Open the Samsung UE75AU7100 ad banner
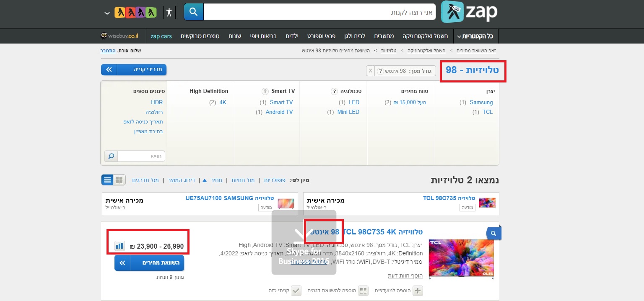The image size is (644, 301). point(200,204)
